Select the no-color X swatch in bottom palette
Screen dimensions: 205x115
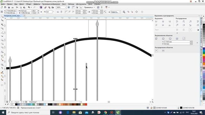click(12, 104)
